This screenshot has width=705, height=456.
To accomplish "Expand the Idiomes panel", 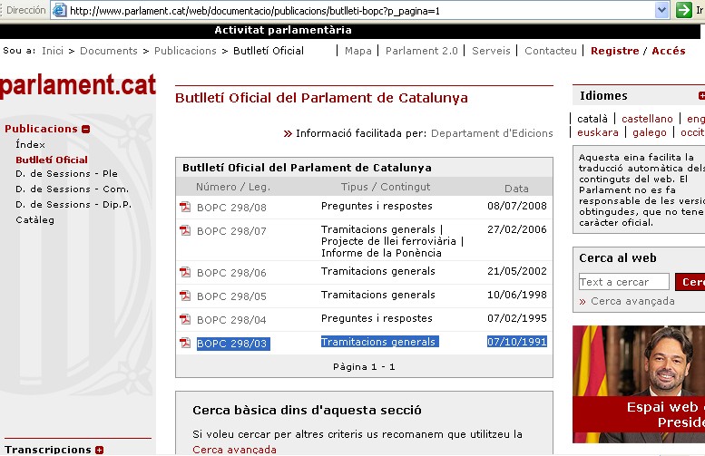I will (701, 96).
